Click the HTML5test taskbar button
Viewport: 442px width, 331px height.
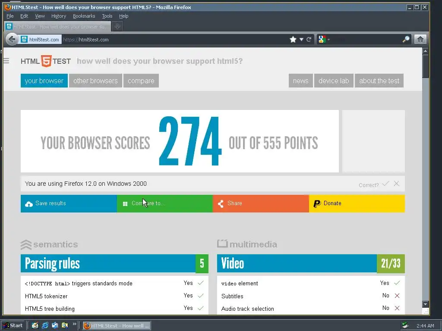pyautogui.click(x=117, y=326)
